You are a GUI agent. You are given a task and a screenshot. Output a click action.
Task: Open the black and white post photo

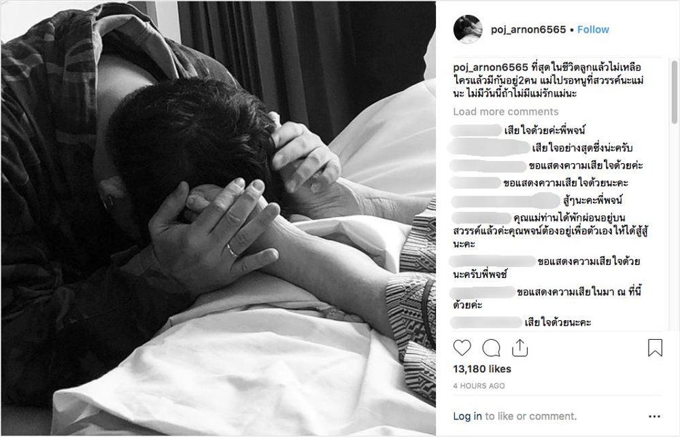click(x=218, y=218)
